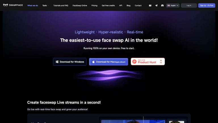Viewport: 218px width, 123px height.
Task: Click the SWAPFACE brand name text
Action: 16,5
